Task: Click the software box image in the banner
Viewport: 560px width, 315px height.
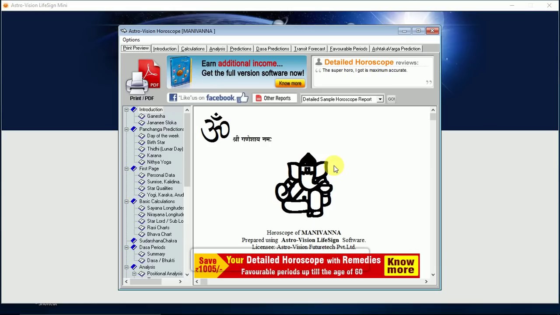Action: tap(181, 72)
